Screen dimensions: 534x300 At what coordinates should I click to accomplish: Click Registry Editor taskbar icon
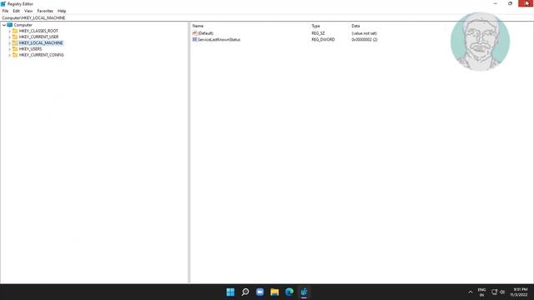pos(304,292)
